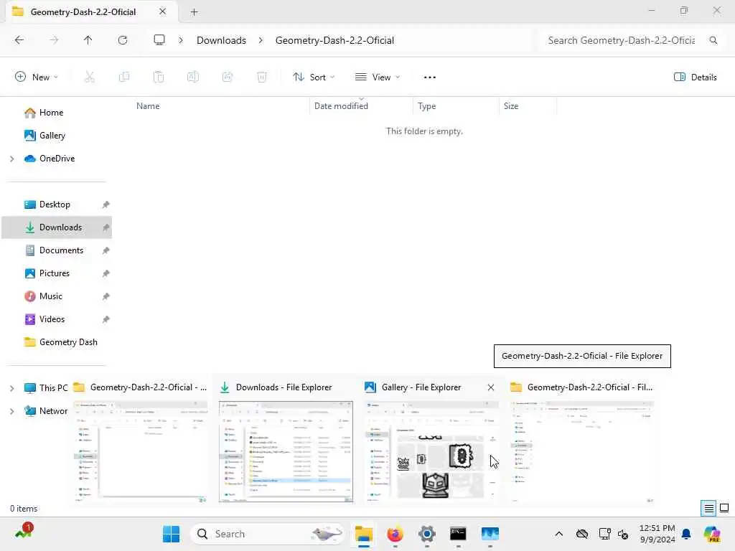Go up one folder level

(88, 40)
